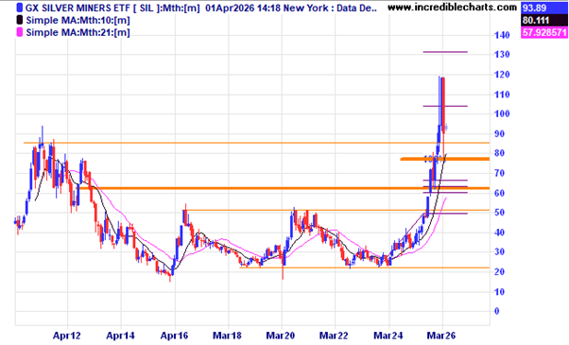
Task: Click the blue SIL legend color swatch
Action: point(20,8)
